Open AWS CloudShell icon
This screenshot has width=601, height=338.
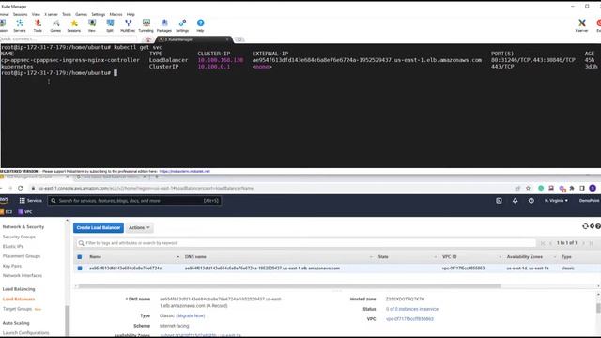tap(499, 200)
